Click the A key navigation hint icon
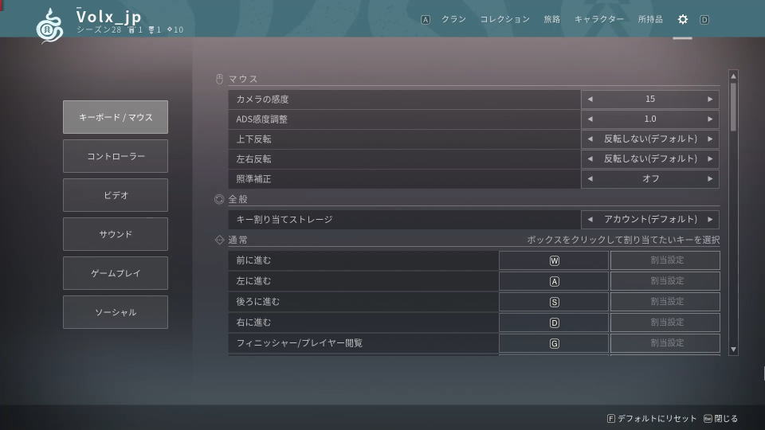The image size is (765, 430). [426, 20]
